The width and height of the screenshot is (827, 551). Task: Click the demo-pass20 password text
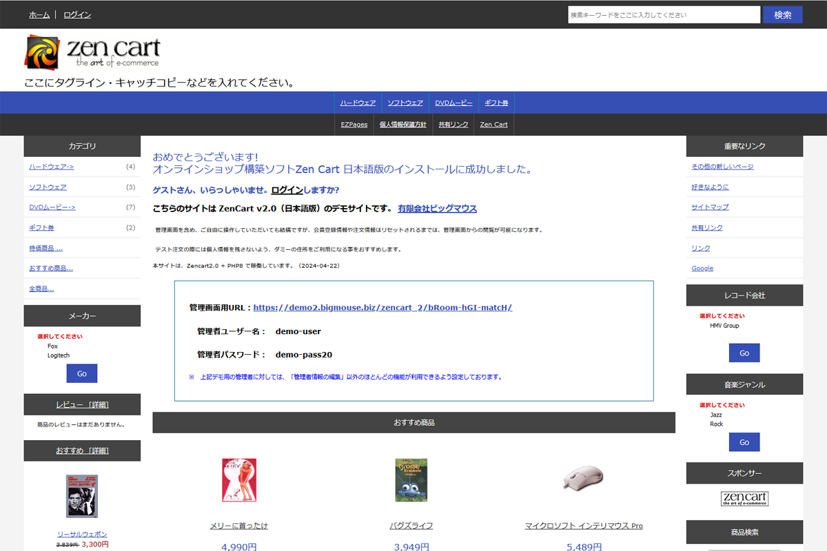[304, 355]
